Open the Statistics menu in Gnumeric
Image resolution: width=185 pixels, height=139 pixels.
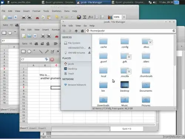(x=57, y=11)
